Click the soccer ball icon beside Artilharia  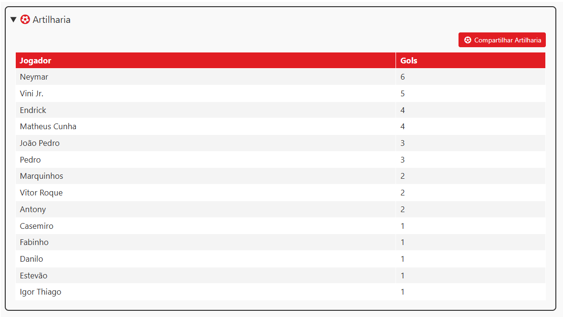25,20
